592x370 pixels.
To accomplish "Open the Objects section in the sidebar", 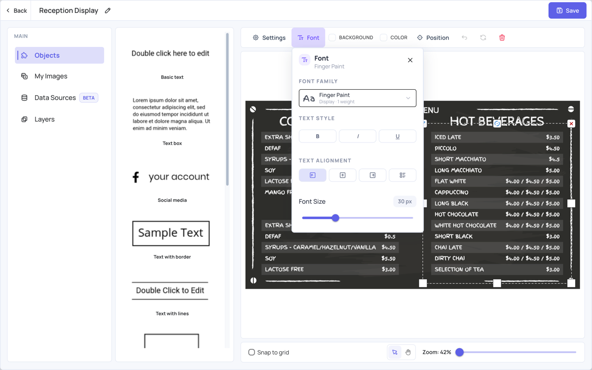I will point(60,55).
